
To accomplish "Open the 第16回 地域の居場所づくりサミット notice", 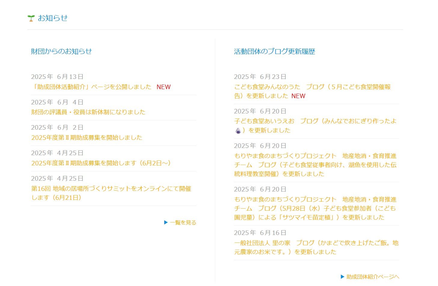I will (x=111, y=189).
